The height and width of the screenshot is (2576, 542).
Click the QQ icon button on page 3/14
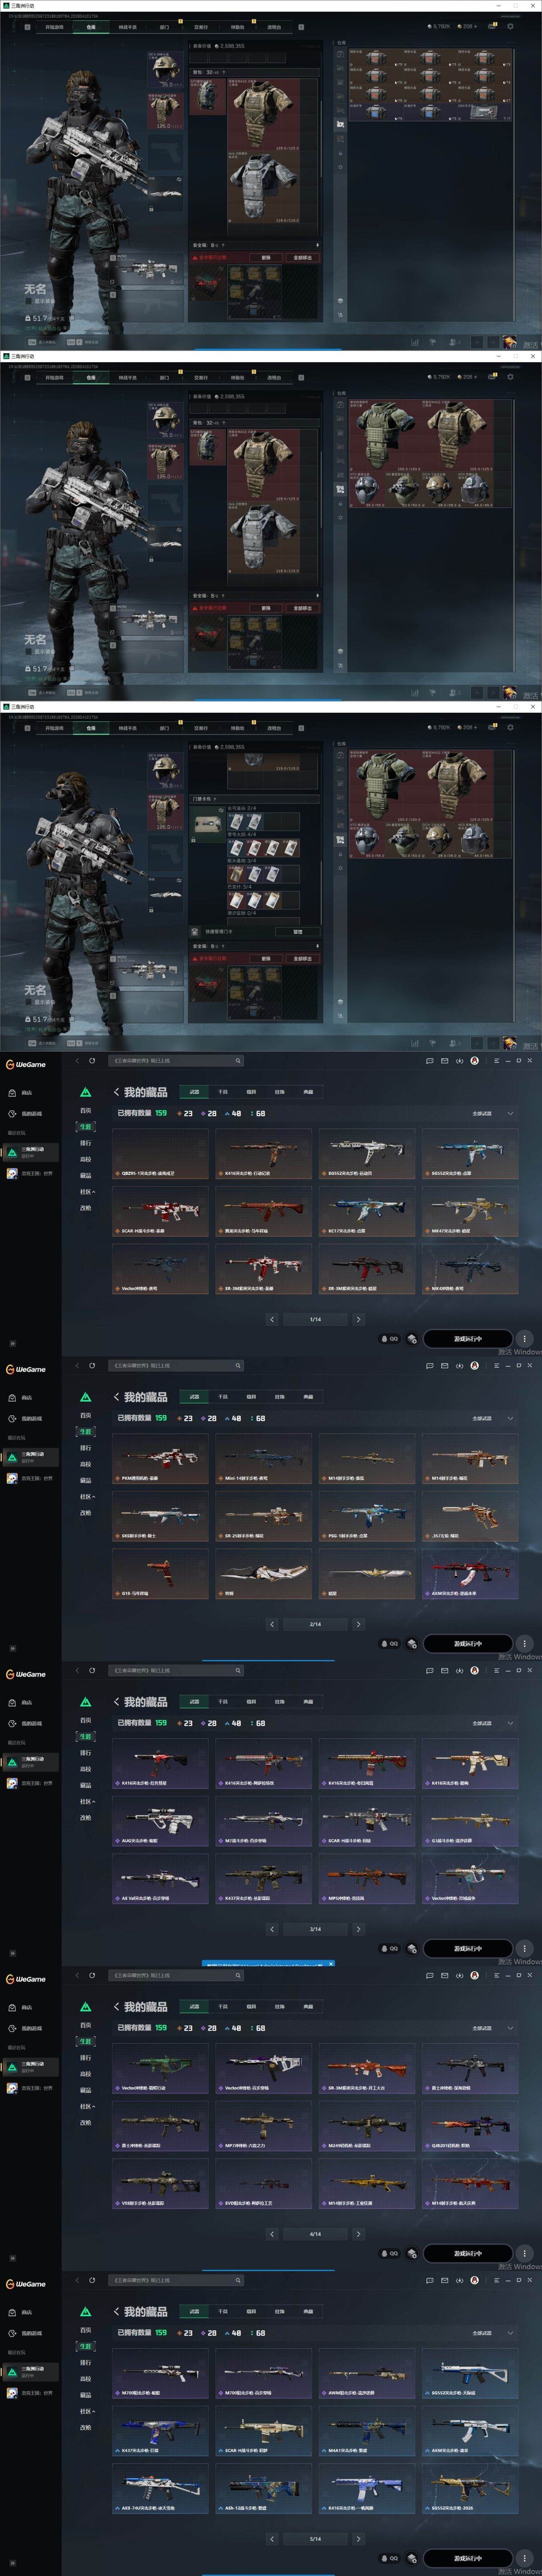[x=390, y=1948]
